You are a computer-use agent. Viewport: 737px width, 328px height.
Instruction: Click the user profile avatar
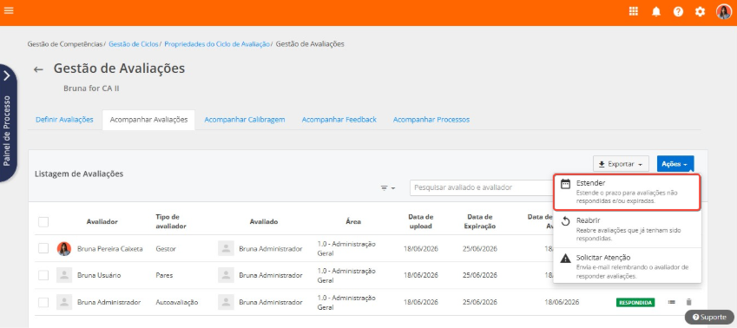click(x=724, y=12)
